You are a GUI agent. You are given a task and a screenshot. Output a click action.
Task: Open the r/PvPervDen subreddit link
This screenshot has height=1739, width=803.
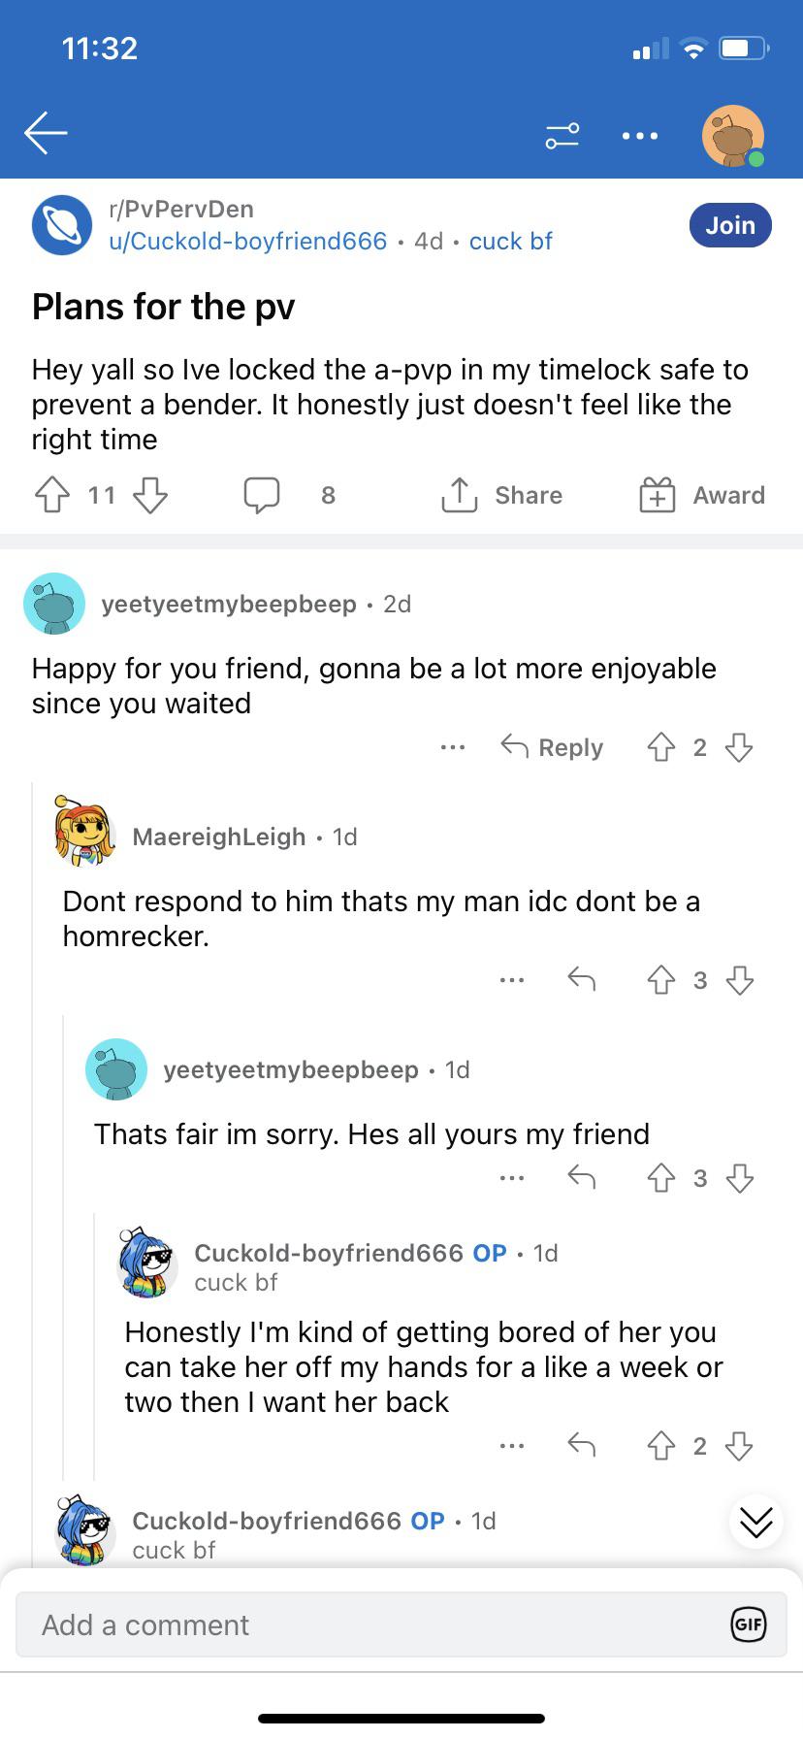(x=181, y=209)
